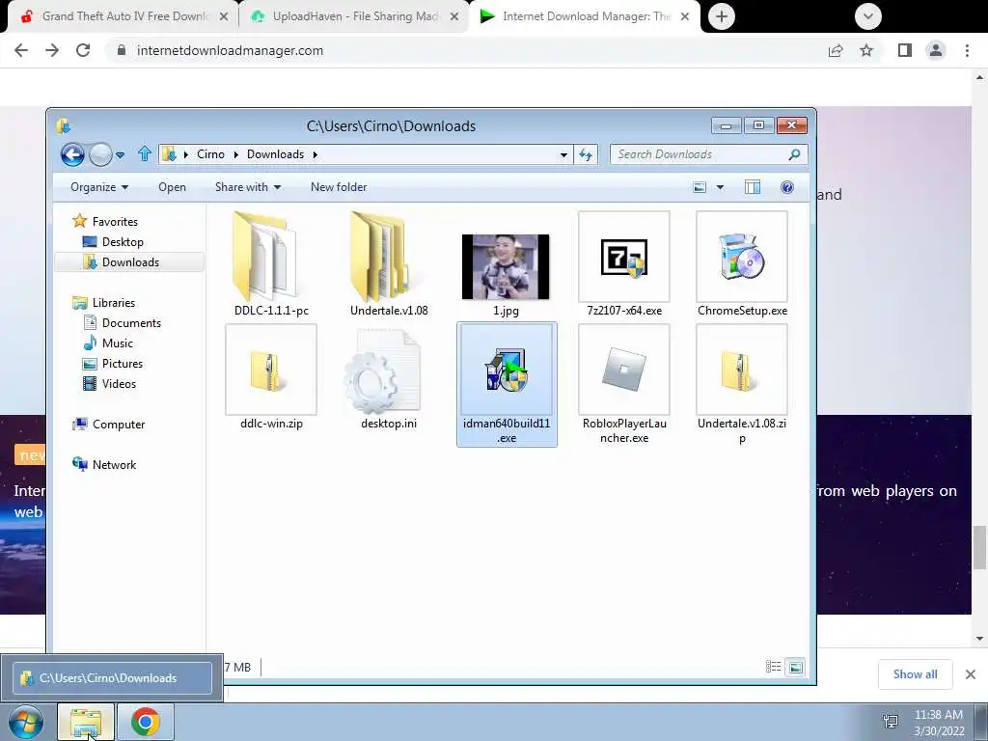
Task: Click Chrome's reload page button
Action: [83, 50]
